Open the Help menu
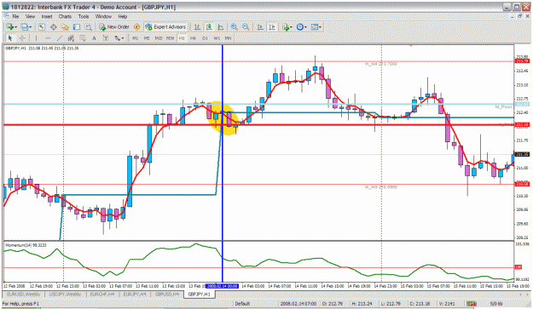Image resolution: width=533 pixels, height=309 pixels. [123, 16]
